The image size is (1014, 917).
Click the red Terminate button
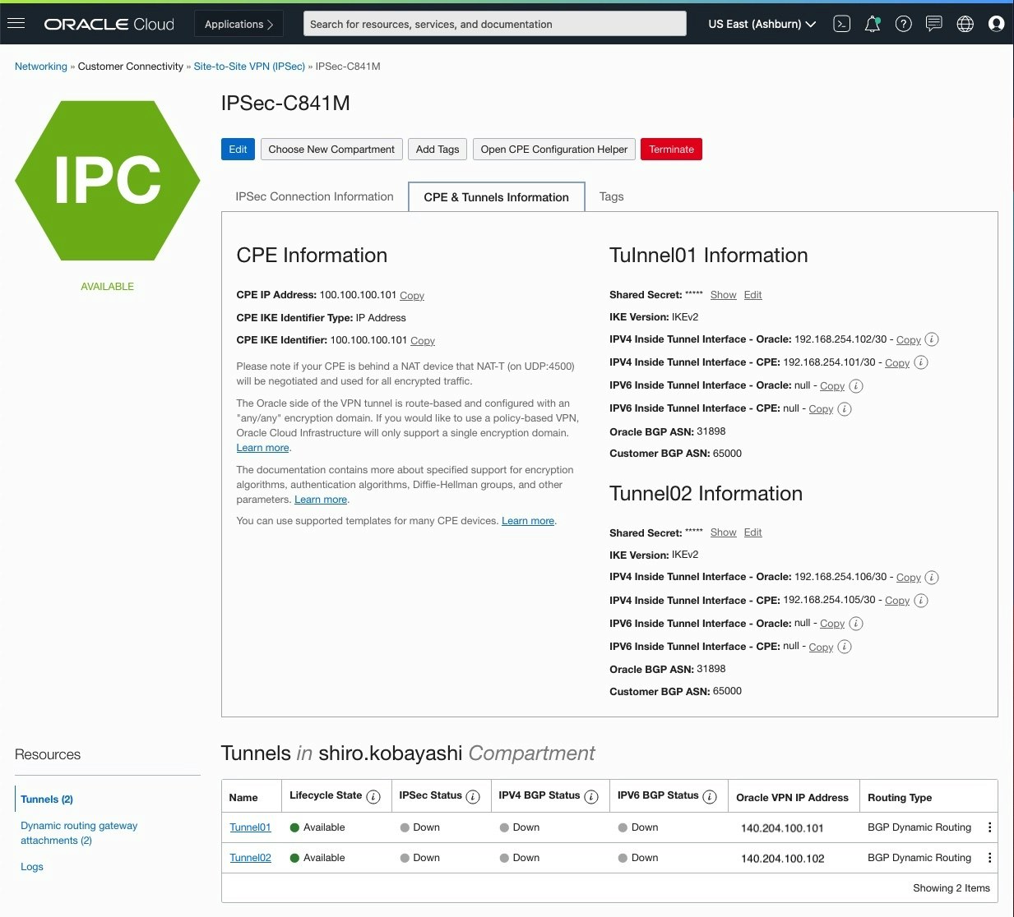(x=671, y=149)
